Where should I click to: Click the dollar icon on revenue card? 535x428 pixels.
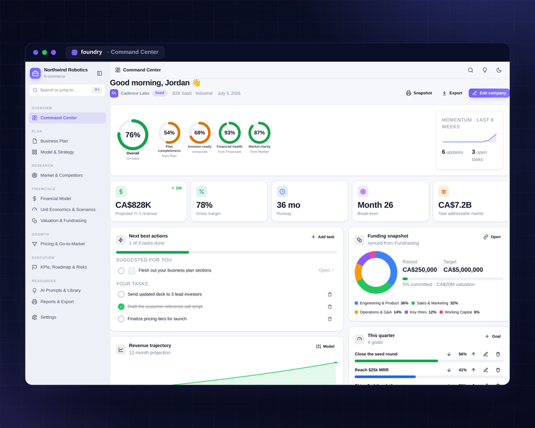[x=121, y=192]
